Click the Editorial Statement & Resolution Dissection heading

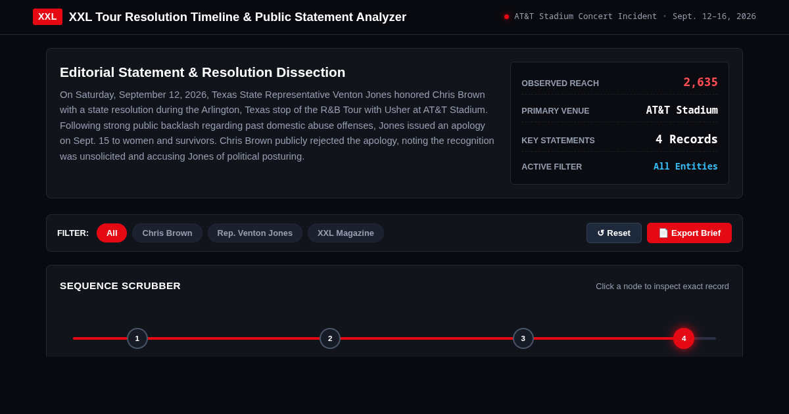pos(203,72)
